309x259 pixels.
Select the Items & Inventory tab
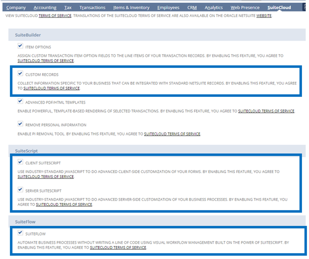(131, 8)
